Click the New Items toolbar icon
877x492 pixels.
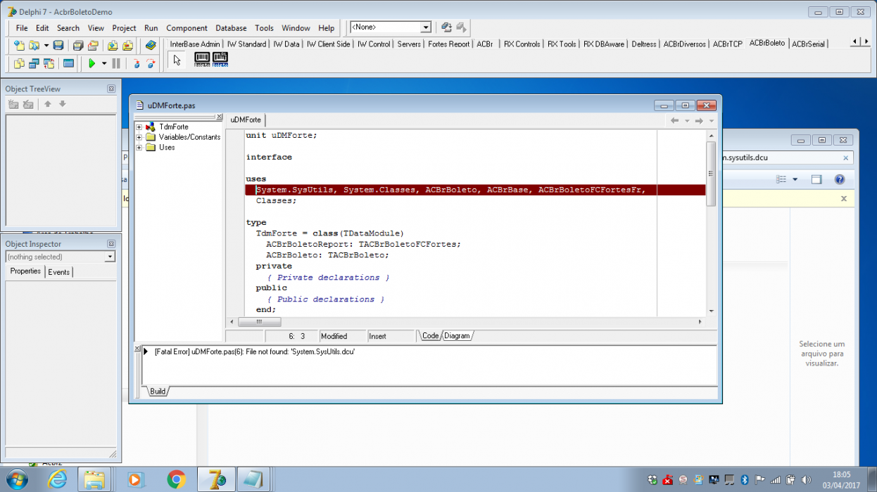[19, 45]
